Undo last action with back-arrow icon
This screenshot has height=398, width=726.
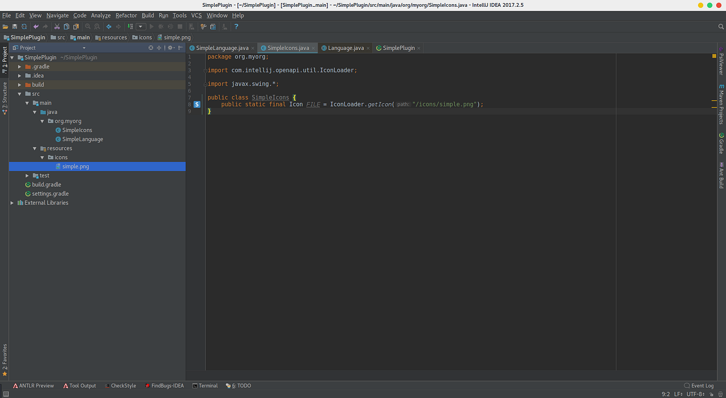pyautogui.click(x=36, y=26)
